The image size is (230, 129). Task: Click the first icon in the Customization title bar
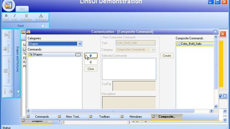point(23,32)
